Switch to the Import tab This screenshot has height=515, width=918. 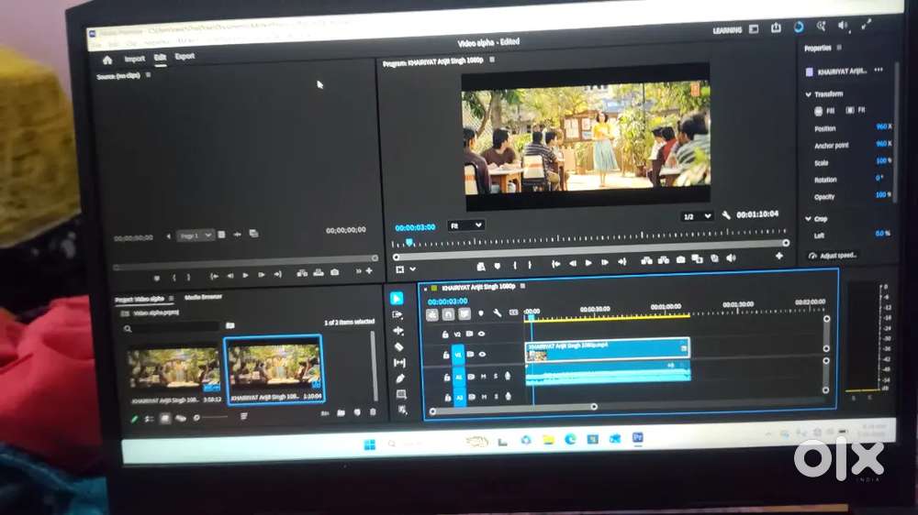[x=134, y=59]
